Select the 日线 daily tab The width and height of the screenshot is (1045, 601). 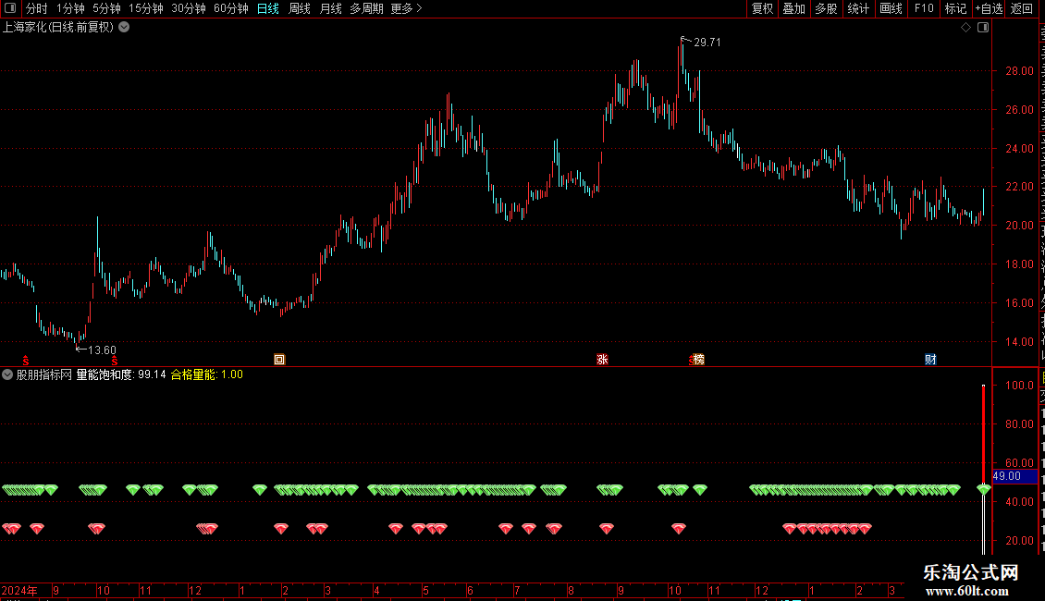[268, 8]
